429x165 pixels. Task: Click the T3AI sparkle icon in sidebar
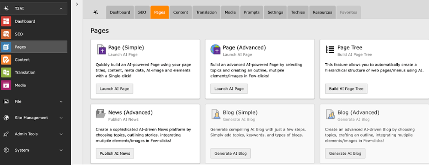point(6,9)
